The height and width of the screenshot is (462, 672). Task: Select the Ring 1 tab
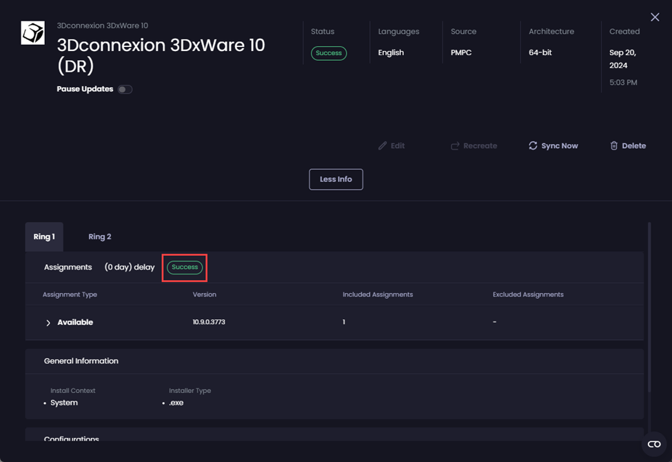click(x=44, y=237)
